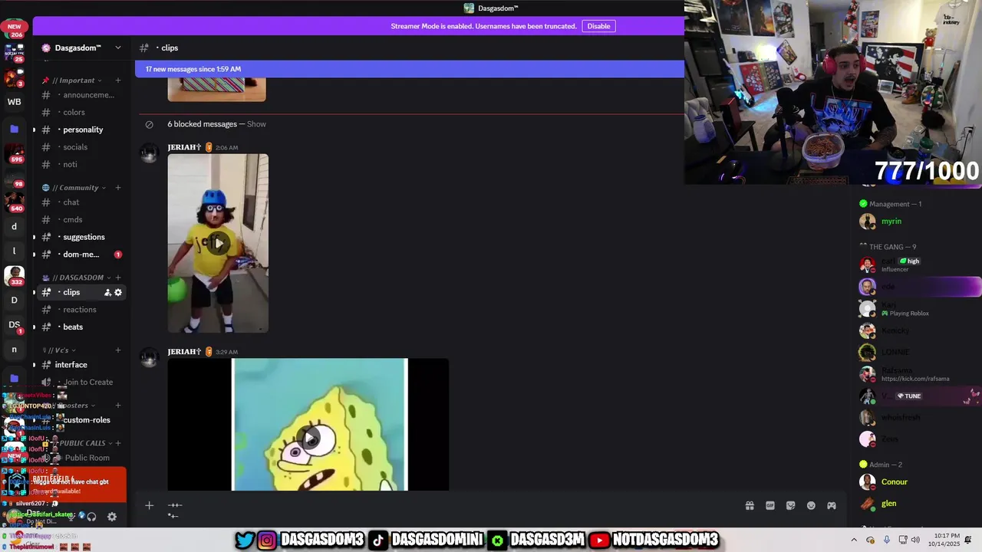The height and width of the screenshot is (552, 982).
Task: Open the socials channel
Action: (82, 147)
